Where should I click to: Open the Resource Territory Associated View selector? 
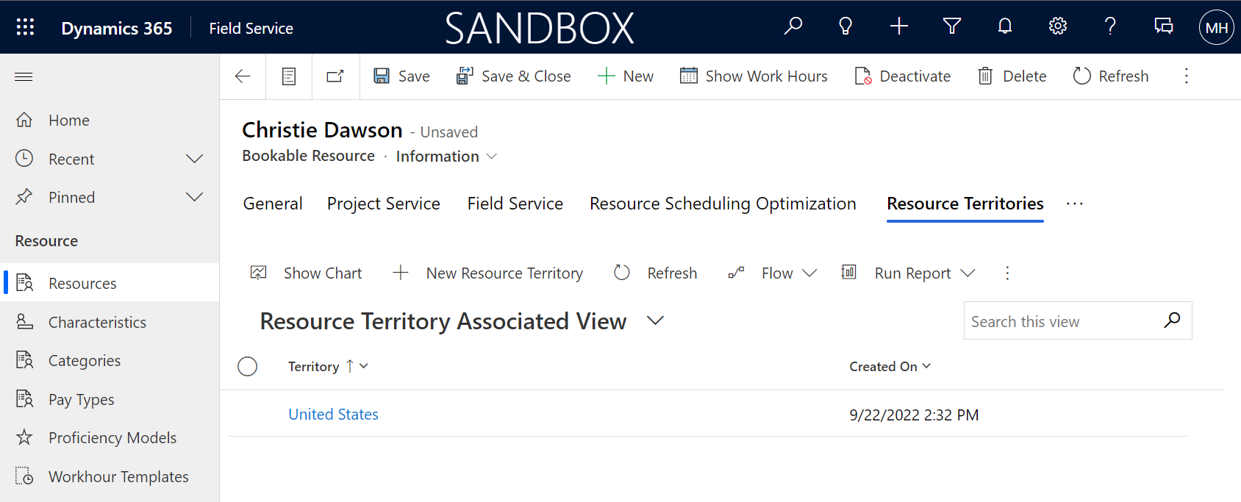tap(462, 321)
